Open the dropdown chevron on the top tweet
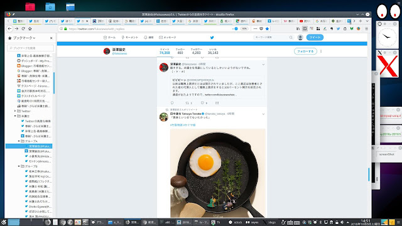The image size is (402, 226). 263,64
